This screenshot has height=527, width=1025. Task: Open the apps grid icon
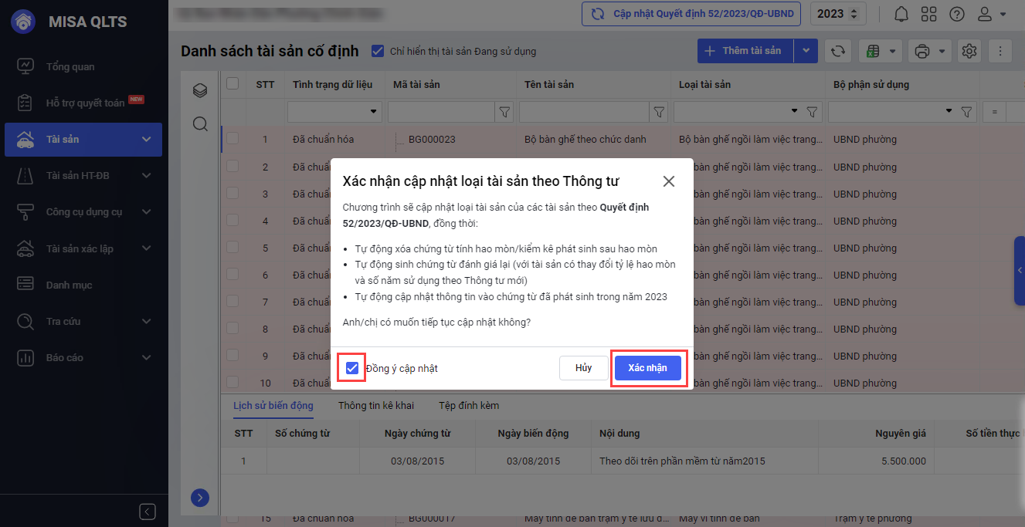pos(929,14)
